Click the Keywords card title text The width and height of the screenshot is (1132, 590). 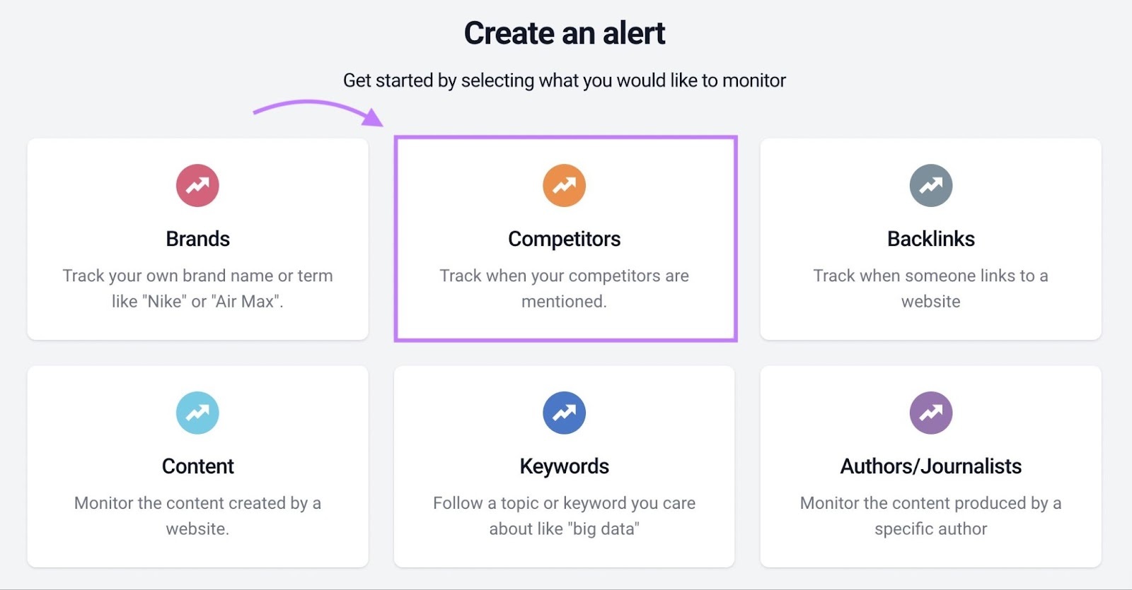pos(564,466)
